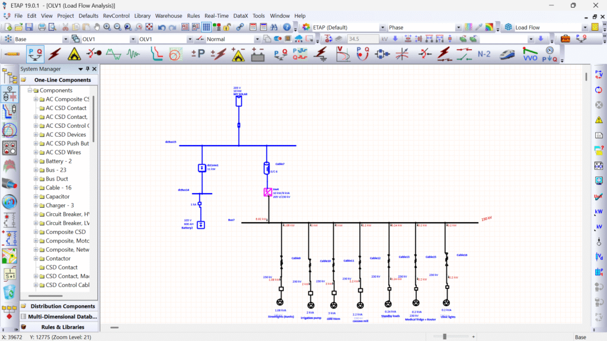
Task: Toggle the pan hand tool
Action: [97, 27]
